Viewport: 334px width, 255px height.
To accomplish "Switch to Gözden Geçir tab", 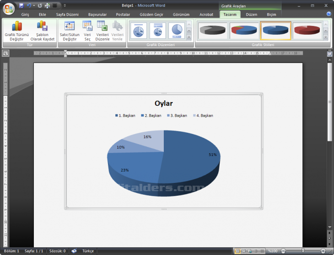I will (x=151, y=15).
